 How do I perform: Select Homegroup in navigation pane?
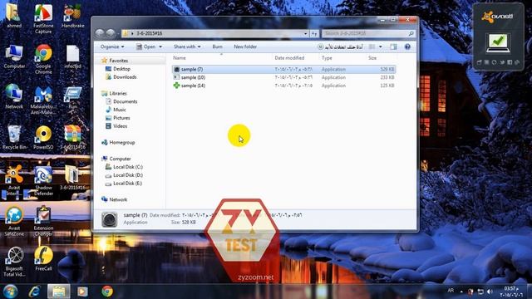pyautogui.click(x=122, y=142)
